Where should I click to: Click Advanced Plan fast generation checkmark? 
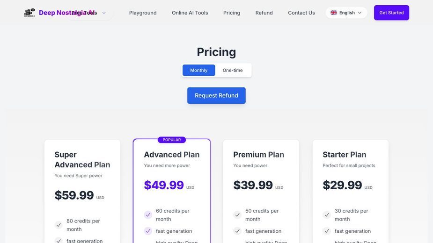(x=148, y=231)
